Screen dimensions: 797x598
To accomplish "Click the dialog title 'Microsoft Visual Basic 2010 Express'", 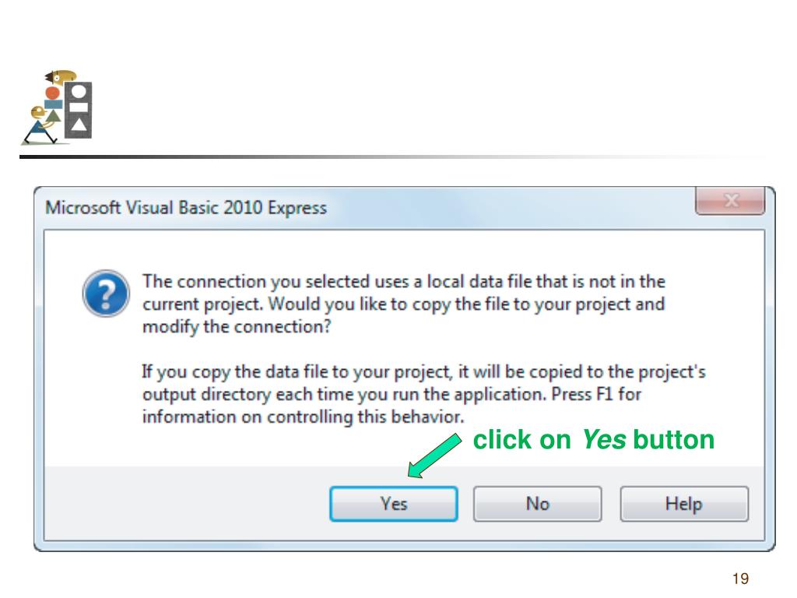I will 186,207.
